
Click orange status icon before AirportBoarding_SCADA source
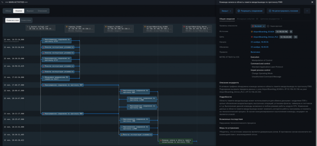pos(252,31)
